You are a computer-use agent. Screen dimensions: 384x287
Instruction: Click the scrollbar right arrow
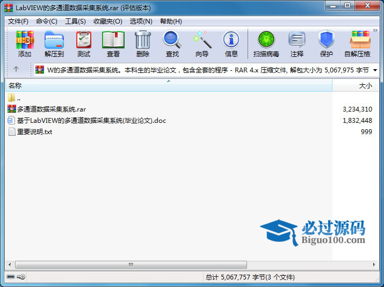pos(374,264)
